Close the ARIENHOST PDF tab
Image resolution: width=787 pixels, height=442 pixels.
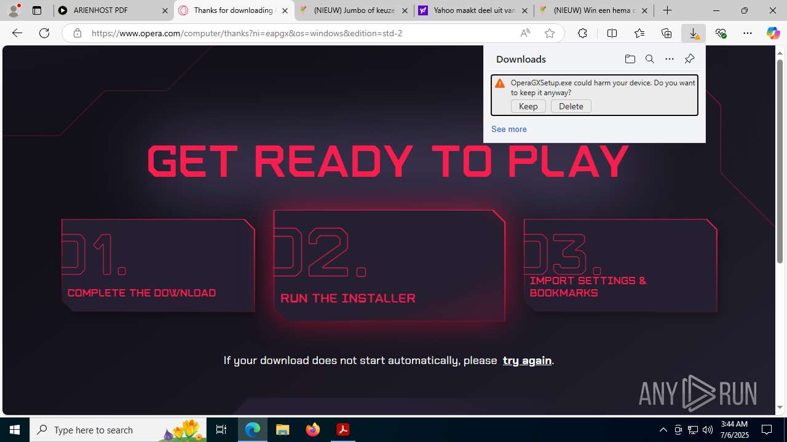coord(165,10)
